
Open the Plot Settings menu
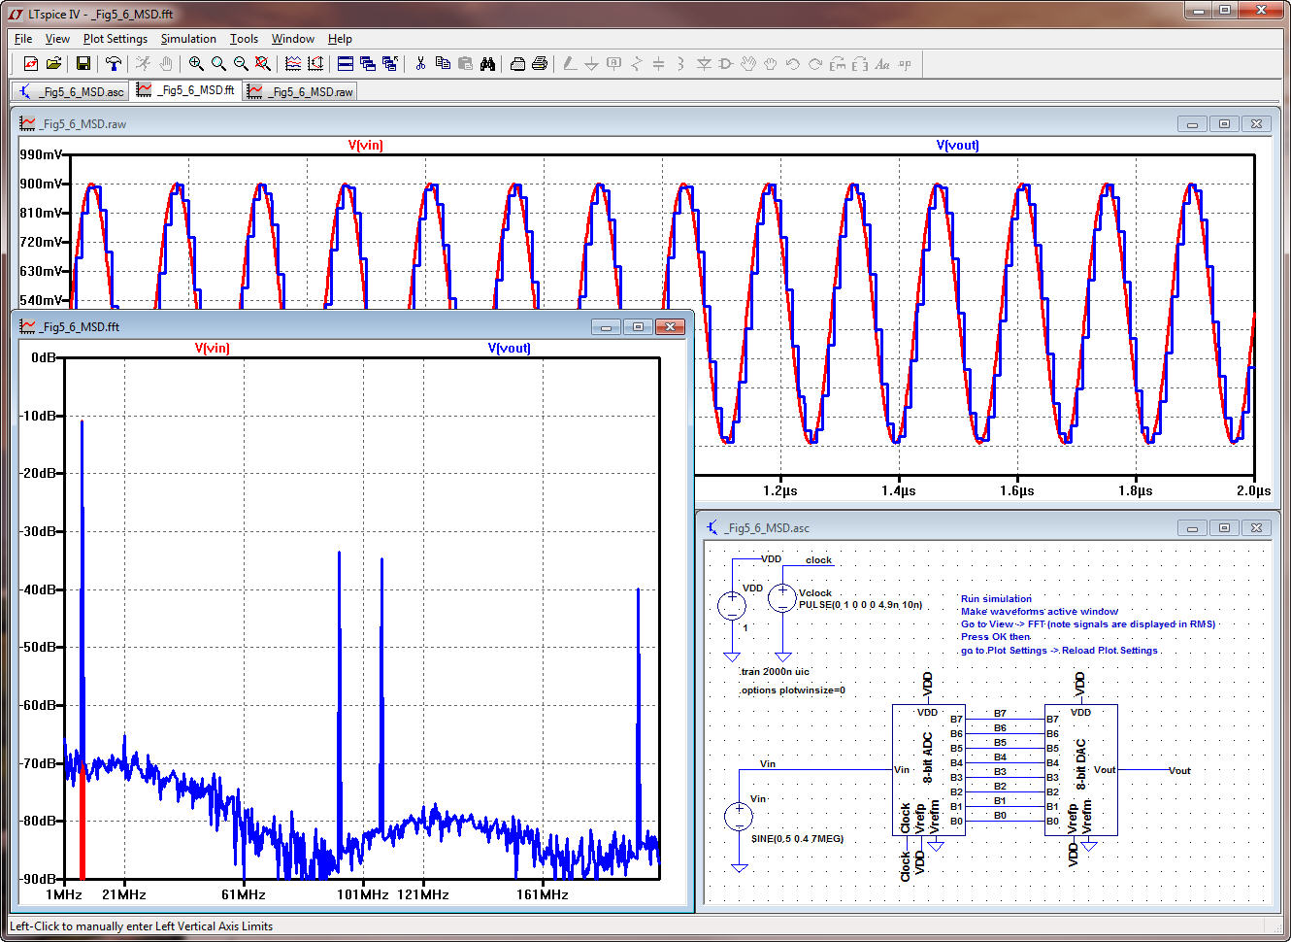tap(115, 39)
